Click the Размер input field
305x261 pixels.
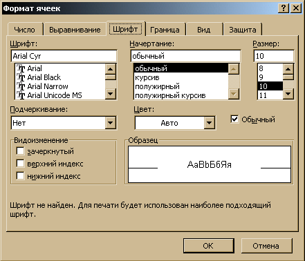[274, 56]
